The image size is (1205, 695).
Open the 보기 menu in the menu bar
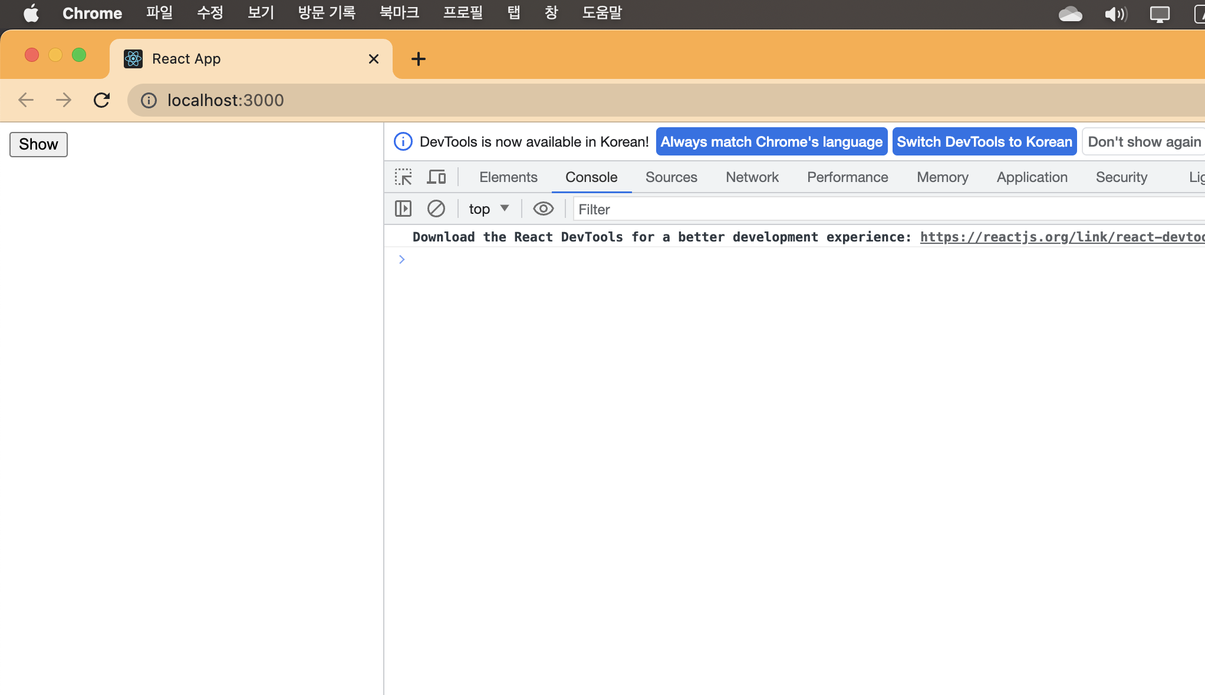tap(261, 13)
